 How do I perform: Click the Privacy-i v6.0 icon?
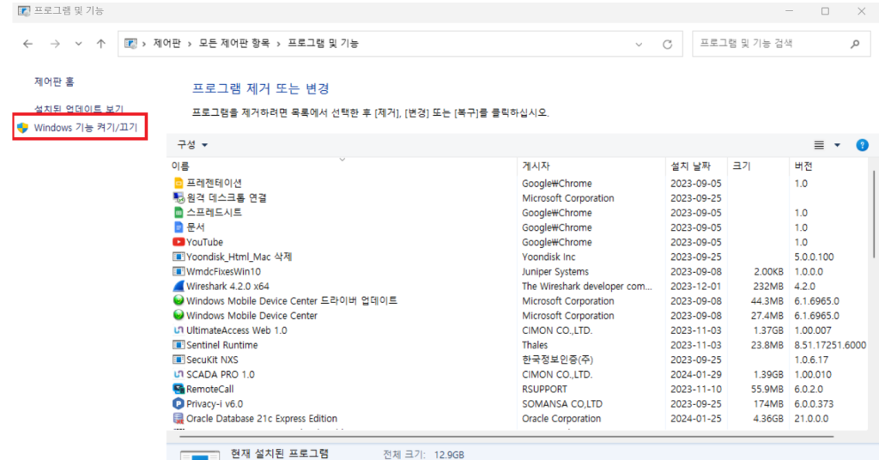tap(179, 403)
